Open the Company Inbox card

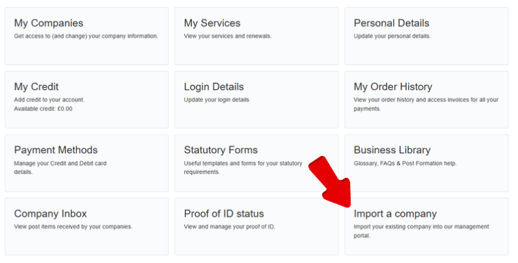pos(87,227)
